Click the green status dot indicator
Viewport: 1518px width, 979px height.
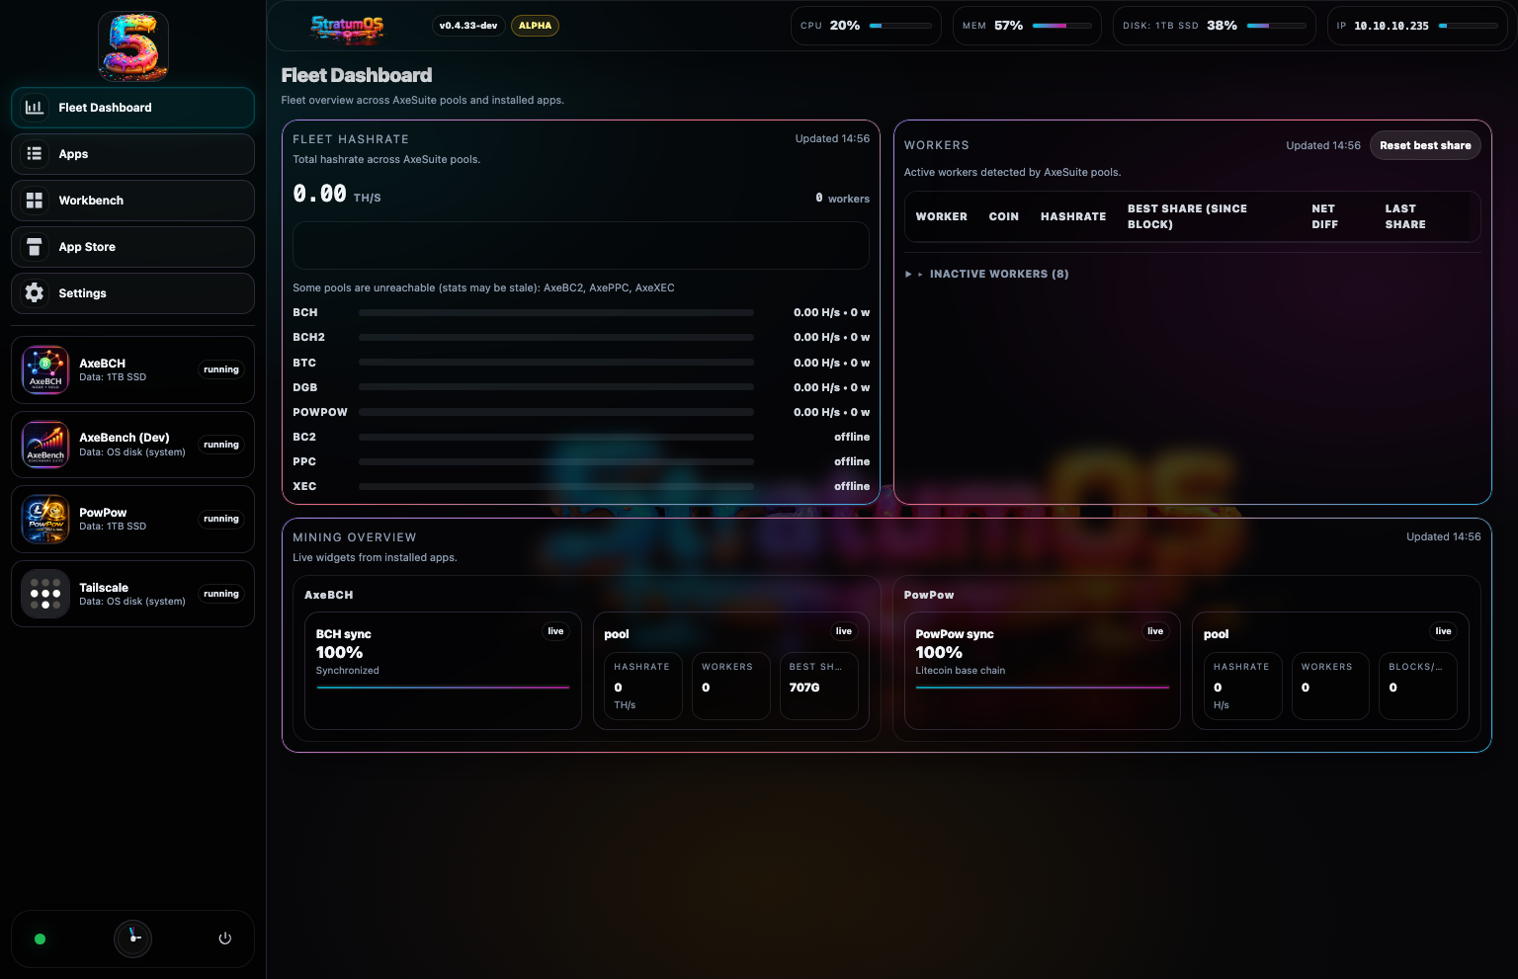41,939
